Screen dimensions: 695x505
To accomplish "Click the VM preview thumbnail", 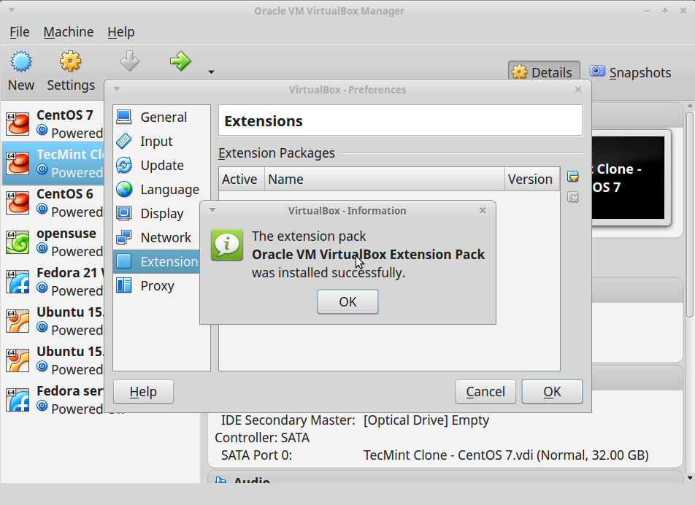I will 628,177.
